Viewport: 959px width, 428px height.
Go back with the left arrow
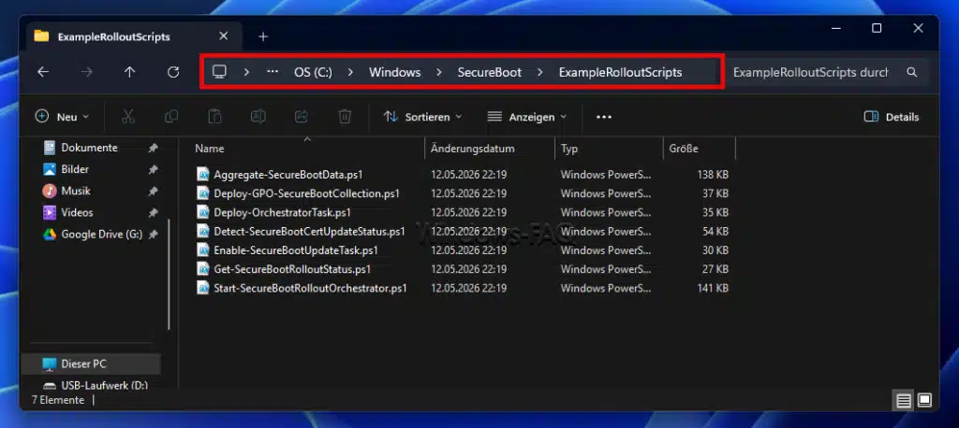[x=43, y=72]
